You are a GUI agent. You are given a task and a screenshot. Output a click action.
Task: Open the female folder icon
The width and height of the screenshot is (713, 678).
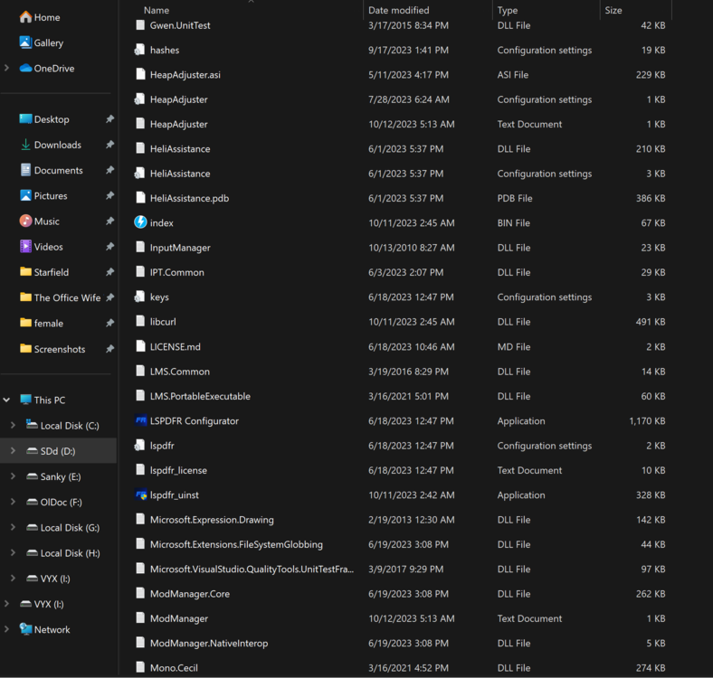(x=25, y=323)
